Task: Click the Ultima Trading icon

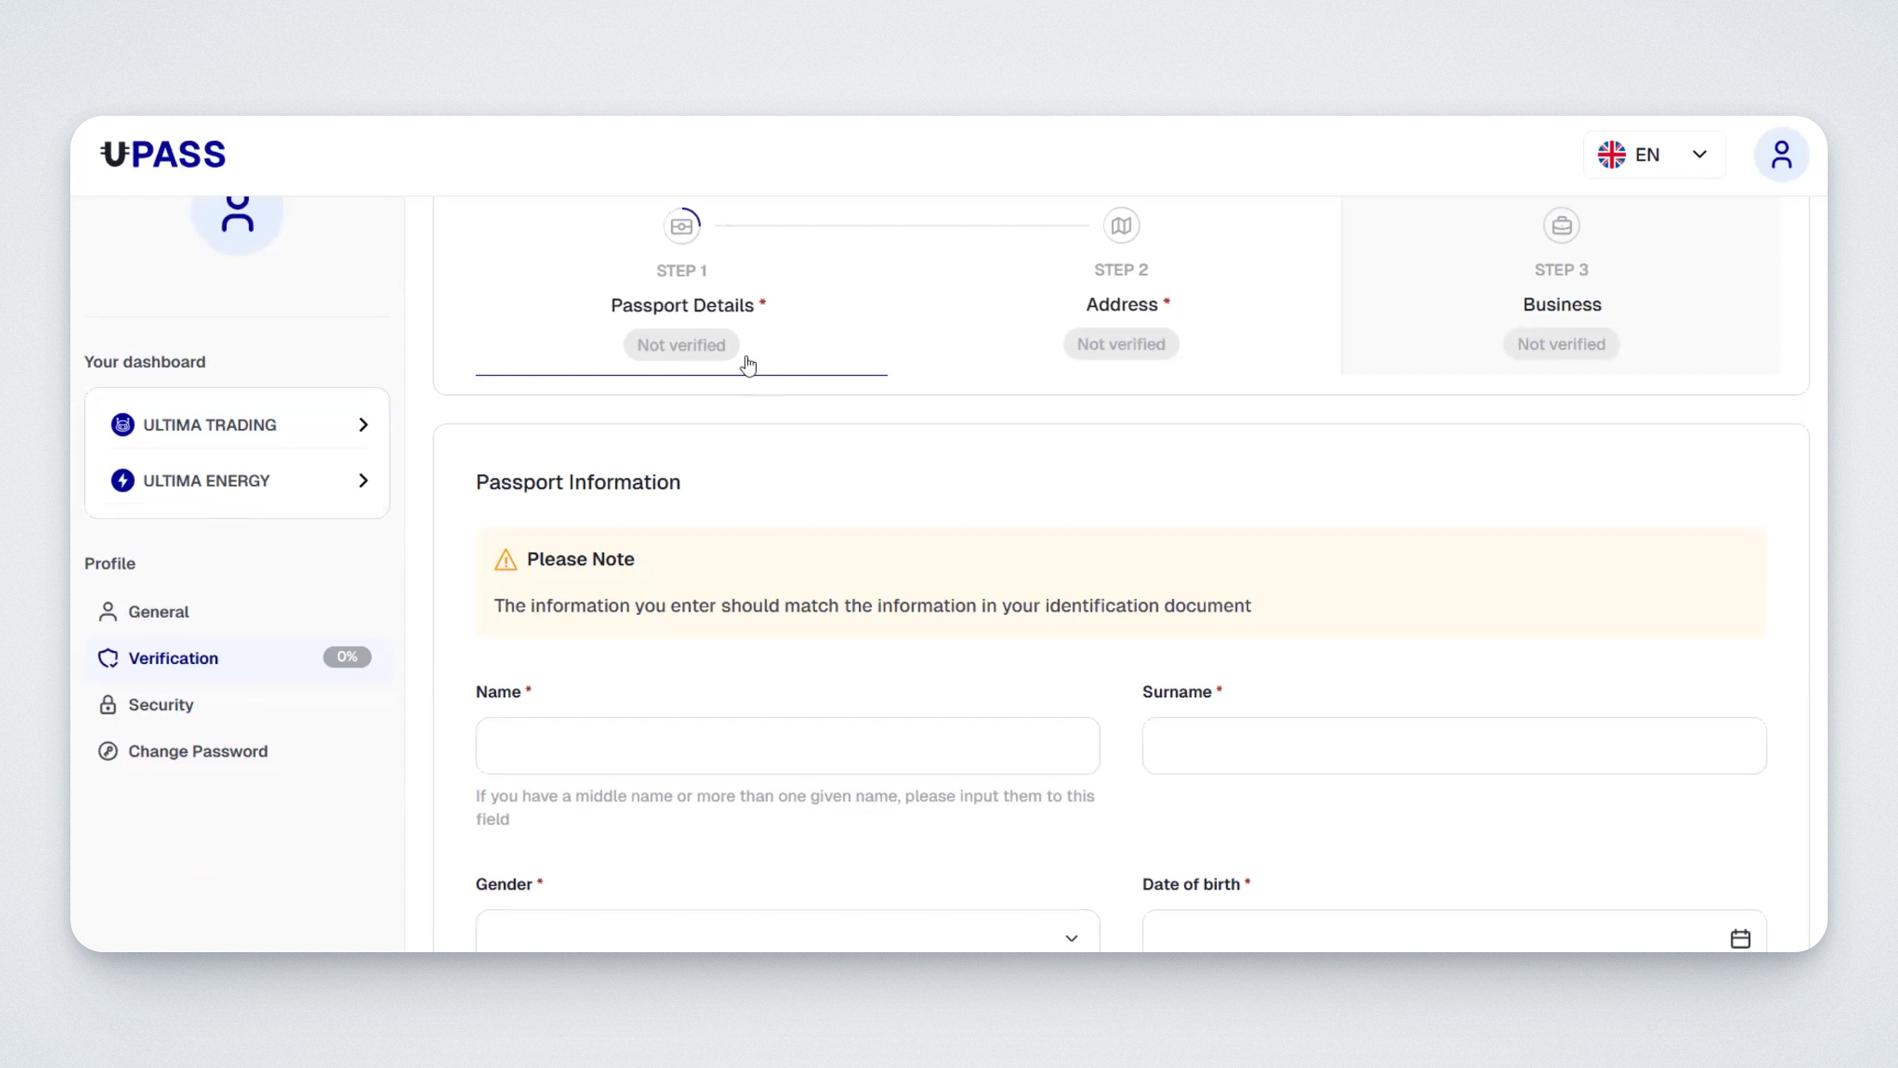Action: pyautogui.click(x=123, y=425)
